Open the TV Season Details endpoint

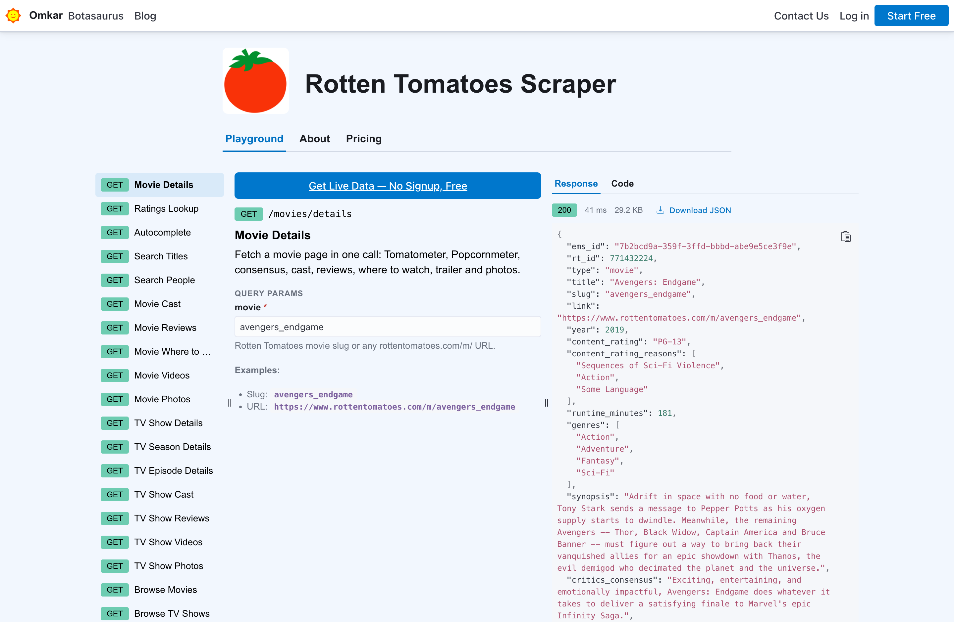(x=160, y=447)
